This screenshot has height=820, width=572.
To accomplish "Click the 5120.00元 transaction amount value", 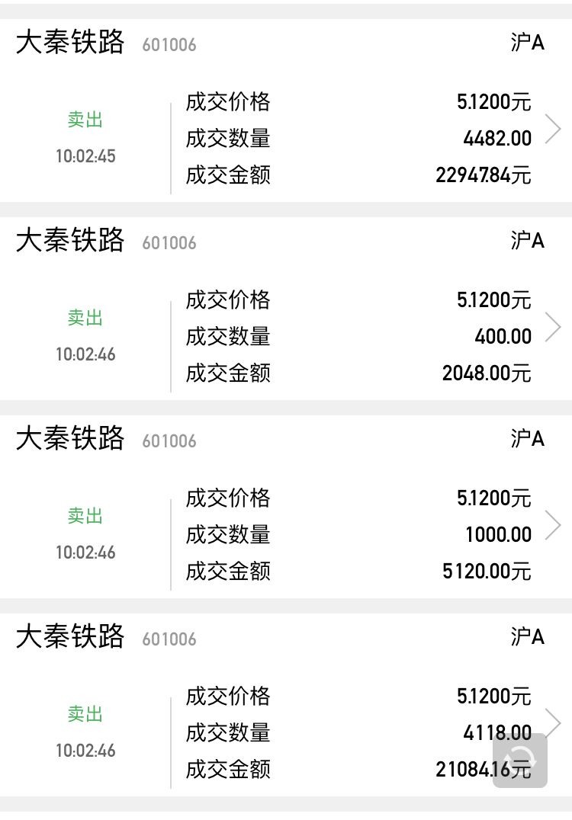I will click(x=487, y=572).
